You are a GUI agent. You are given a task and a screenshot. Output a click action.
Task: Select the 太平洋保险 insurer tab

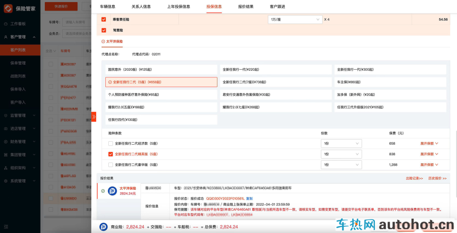coord(112,41)
